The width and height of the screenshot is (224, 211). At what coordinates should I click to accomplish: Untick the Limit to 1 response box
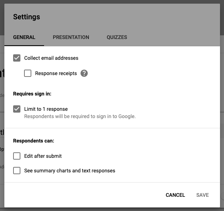click(x=17, y=109)
